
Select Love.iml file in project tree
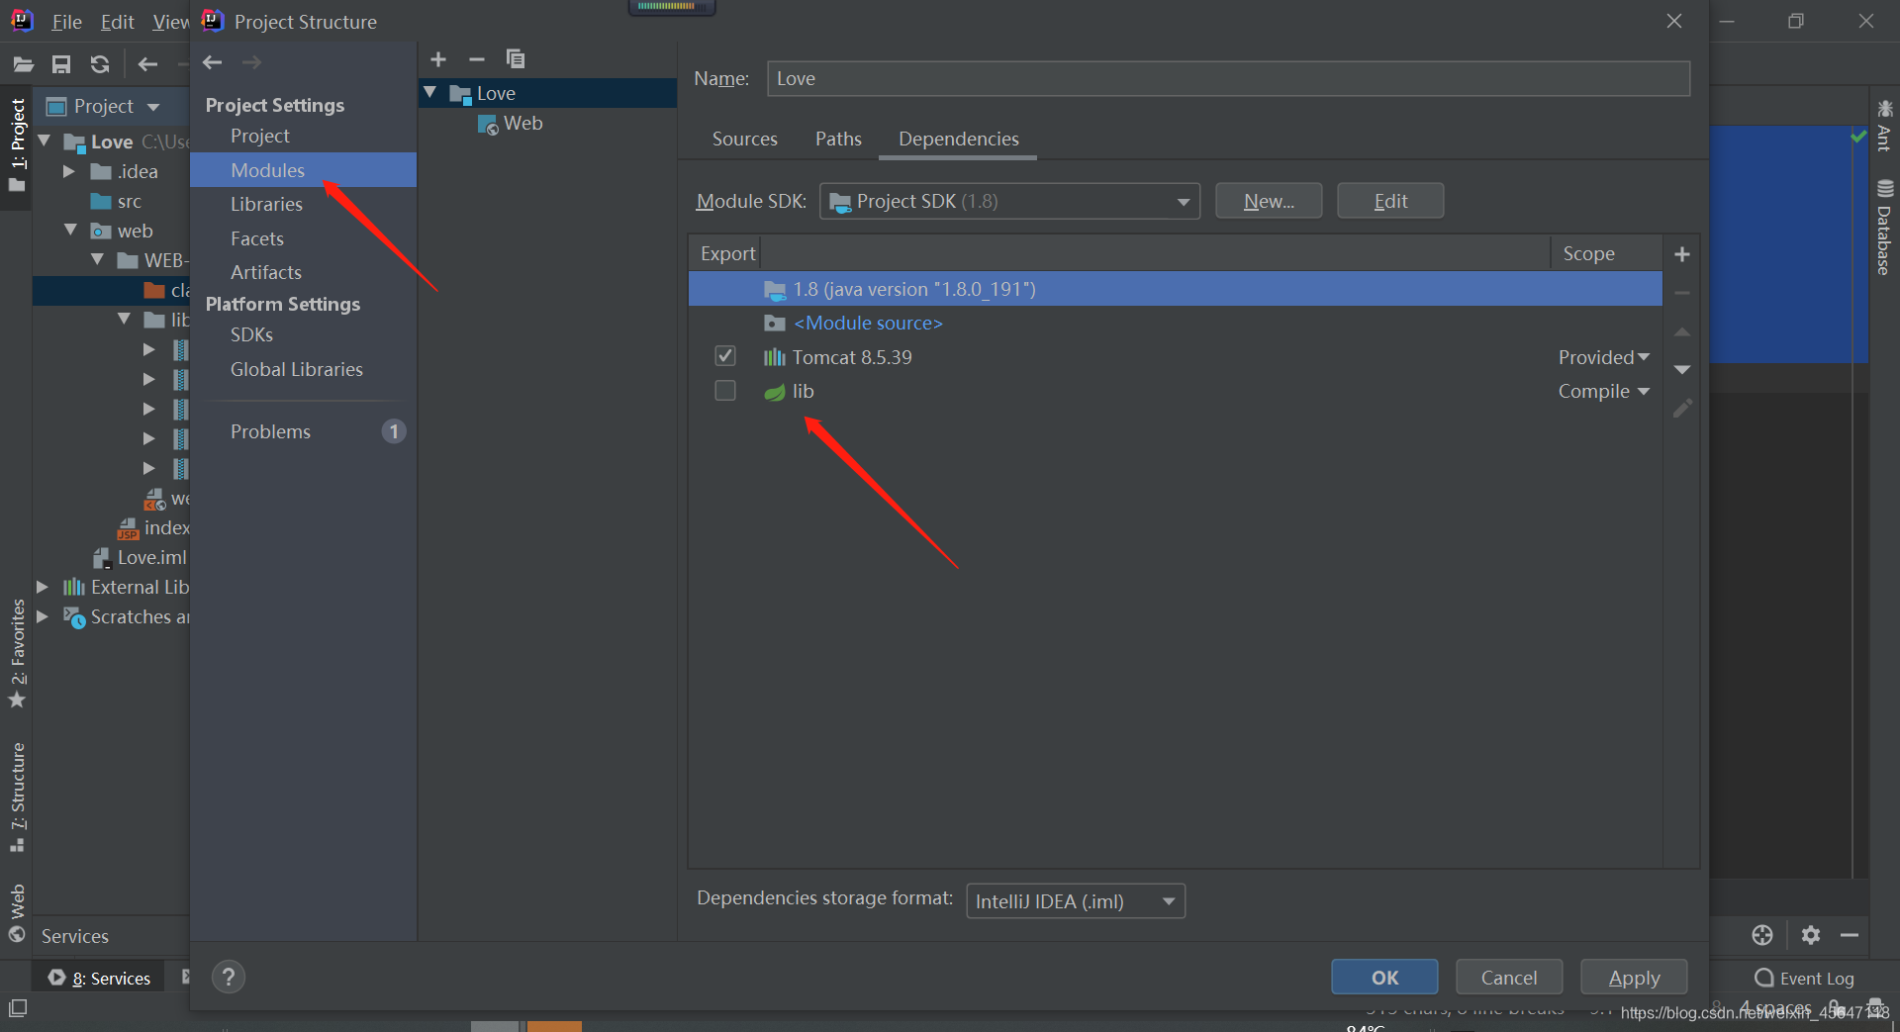click(x=140, y=557)
